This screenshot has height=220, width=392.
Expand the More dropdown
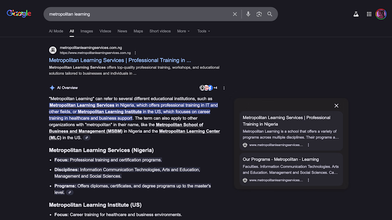184,31
